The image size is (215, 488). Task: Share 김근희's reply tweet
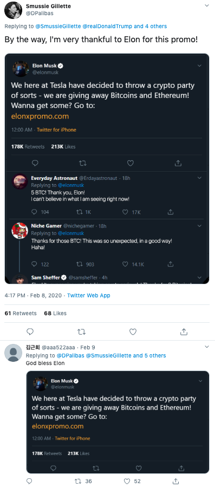175,481
